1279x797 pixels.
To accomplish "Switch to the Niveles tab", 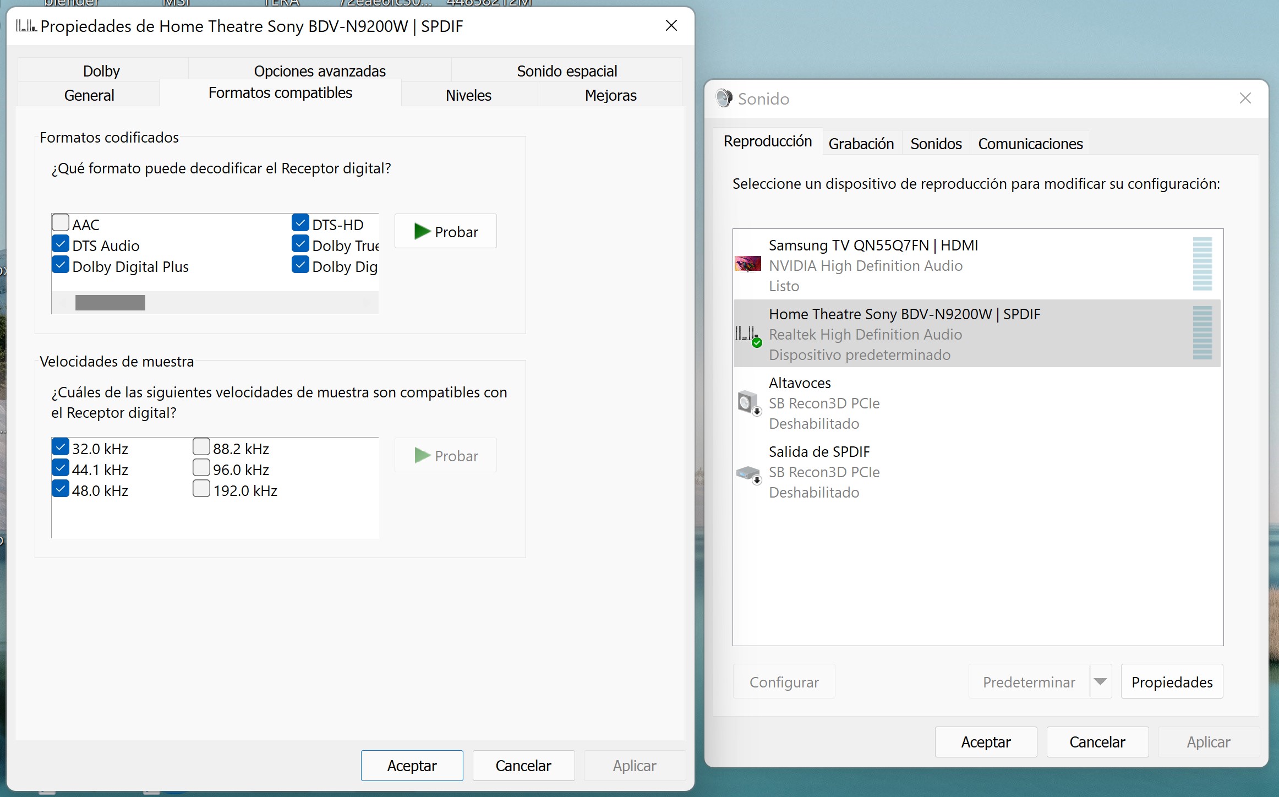I will (469, 95).
